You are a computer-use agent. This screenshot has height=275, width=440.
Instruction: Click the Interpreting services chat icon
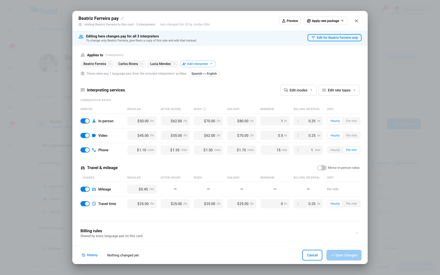[x=83, y=90]
